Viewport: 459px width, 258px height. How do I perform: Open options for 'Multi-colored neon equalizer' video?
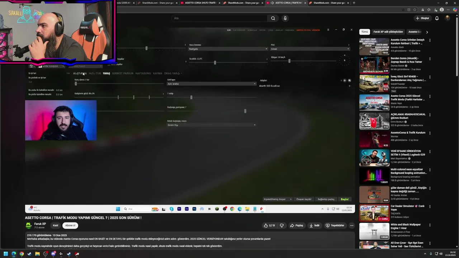pos(430,170)
